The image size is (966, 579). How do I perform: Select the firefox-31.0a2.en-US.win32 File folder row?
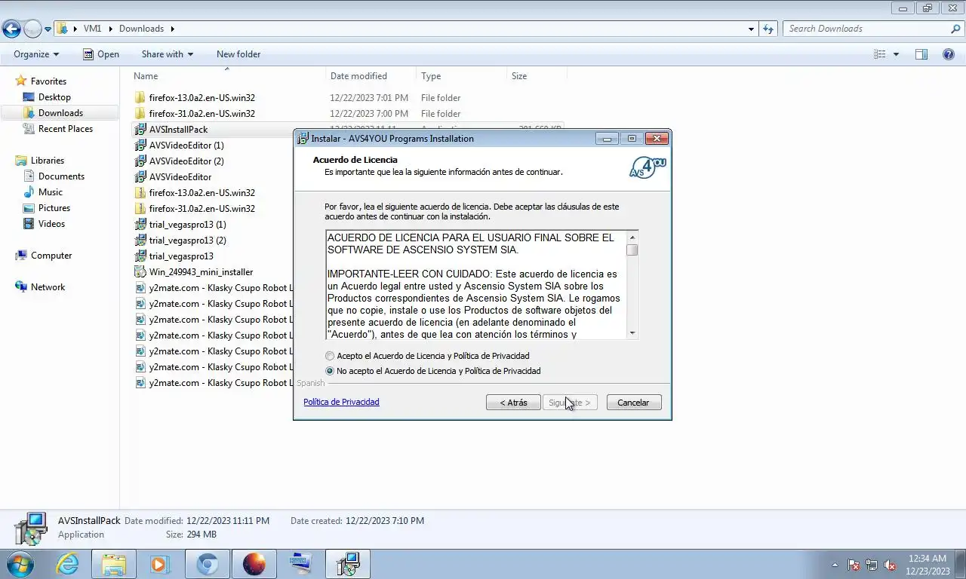coord(348,114)
